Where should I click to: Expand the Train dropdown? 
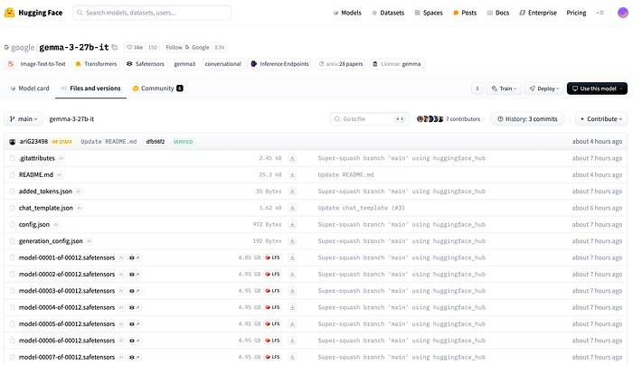click(x=505, y=89)
